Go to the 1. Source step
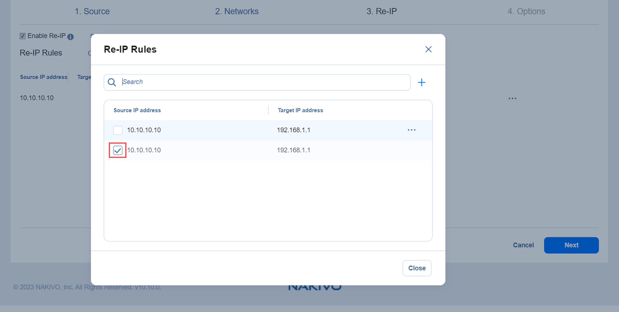The height and width of the screenshot is (312, 619). (x=92, y=11)
